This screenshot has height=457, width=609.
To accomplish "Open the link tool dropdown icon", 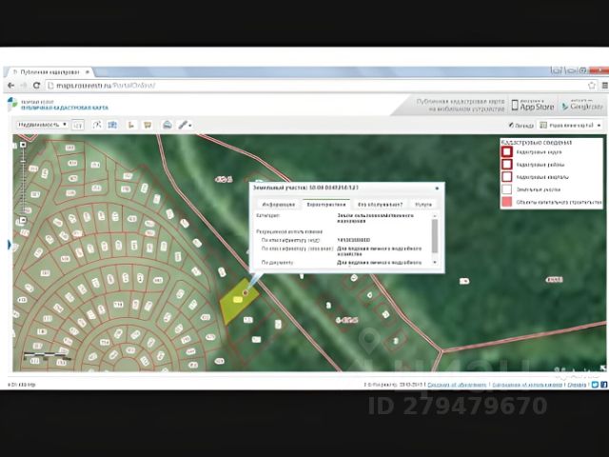I will [x=185, y=125].
